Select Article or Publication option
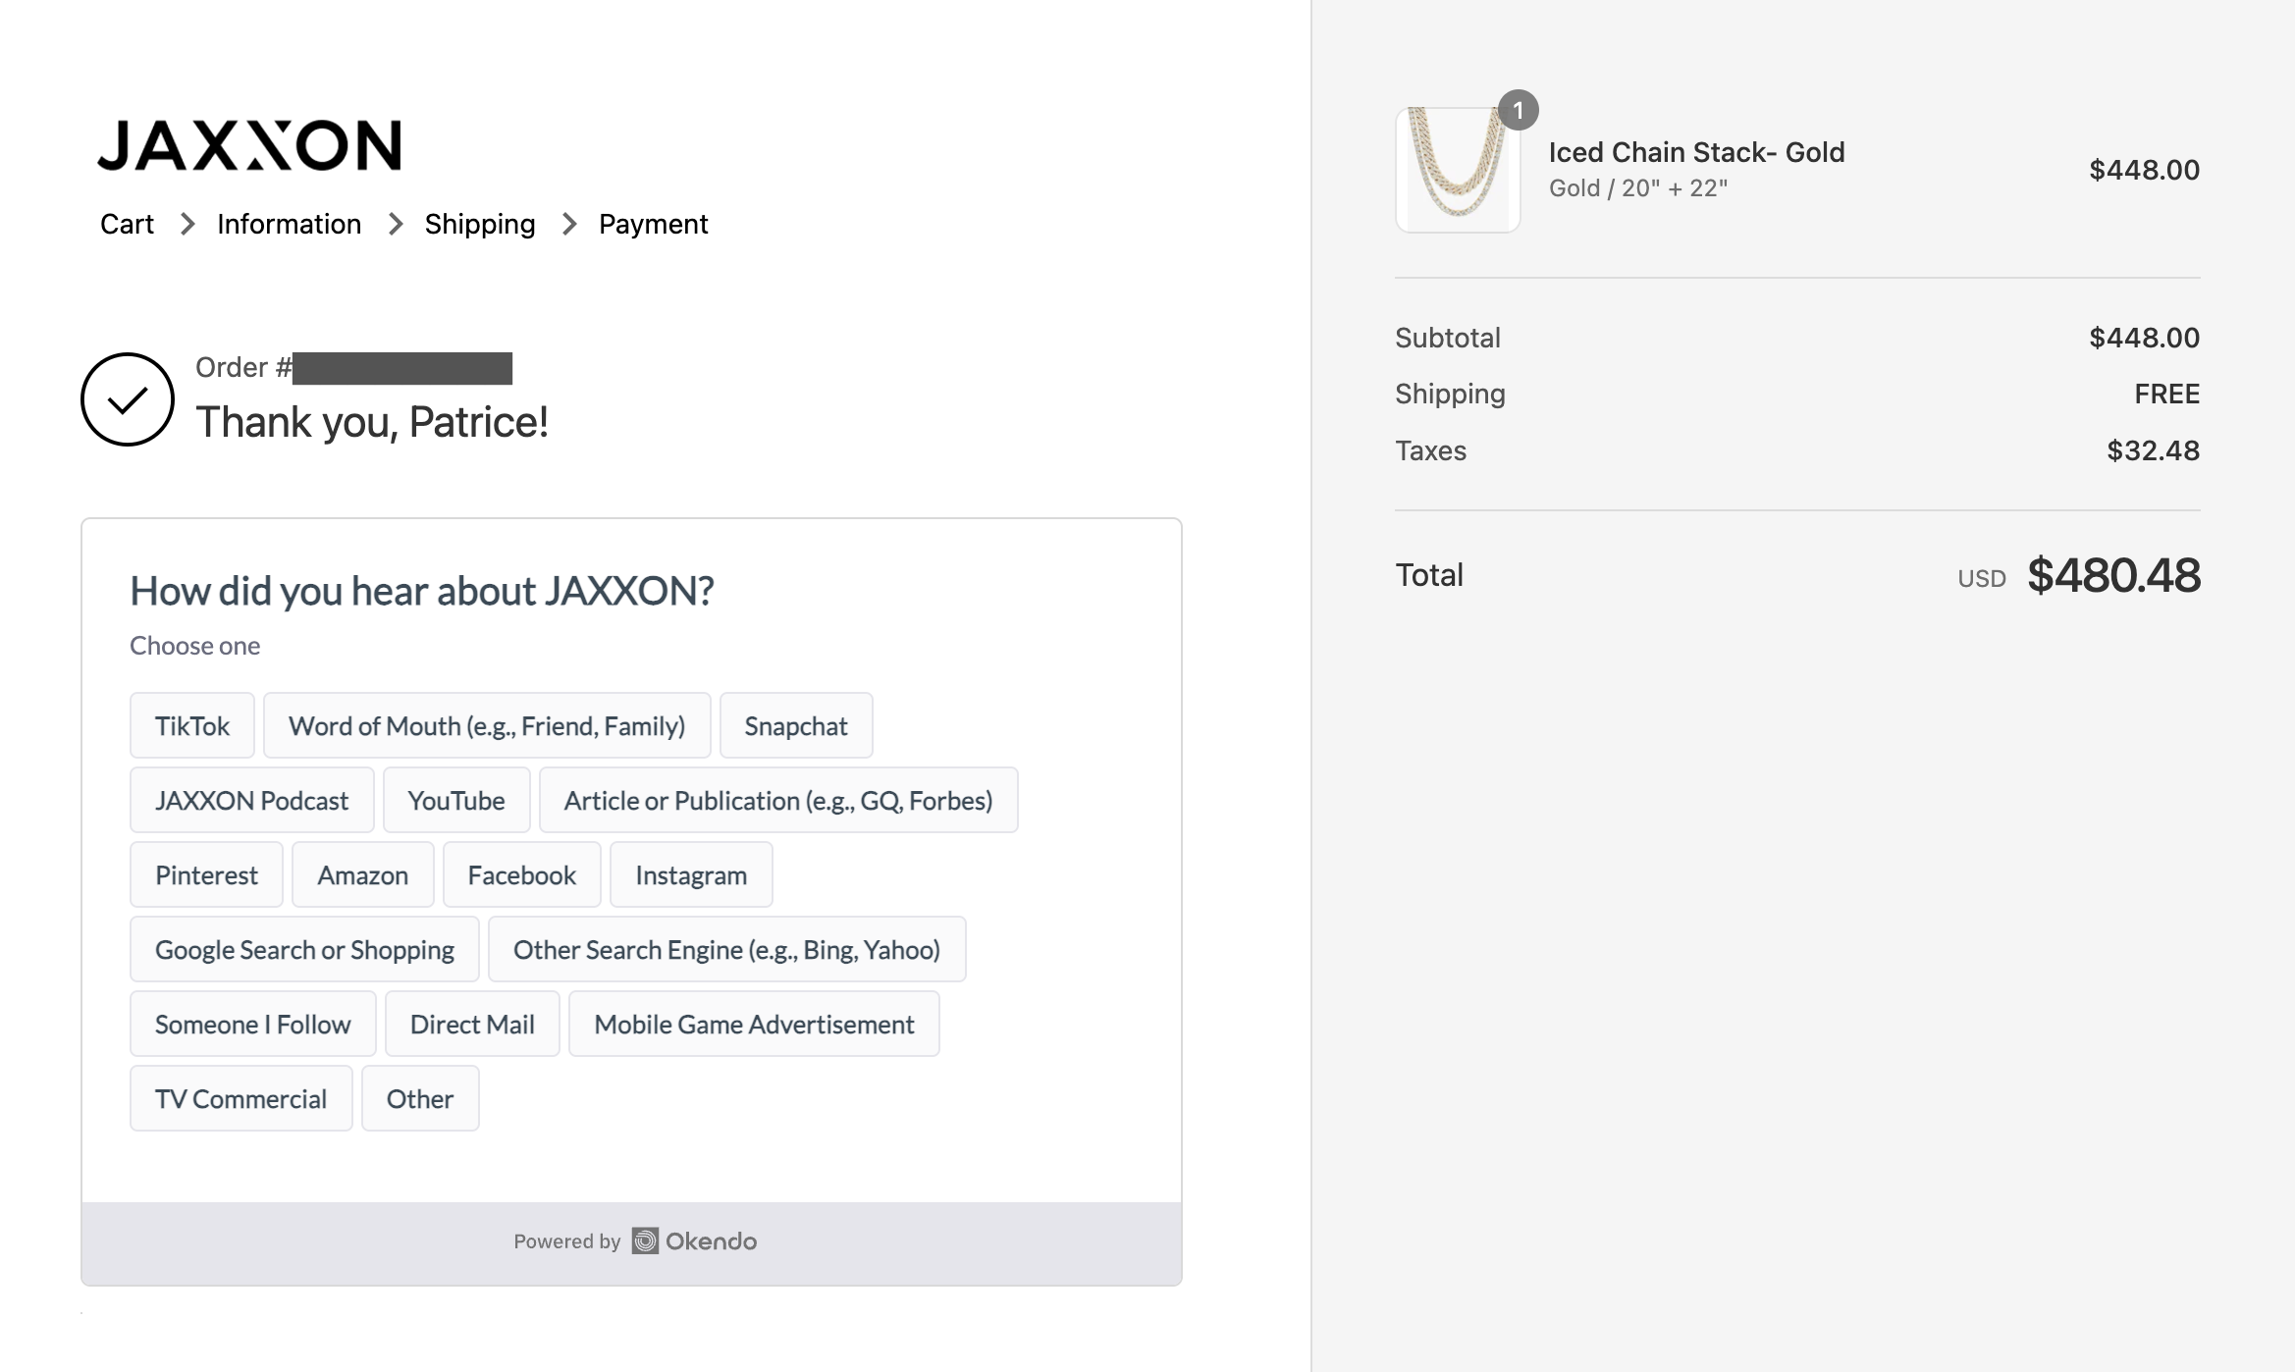 (778, 801)
